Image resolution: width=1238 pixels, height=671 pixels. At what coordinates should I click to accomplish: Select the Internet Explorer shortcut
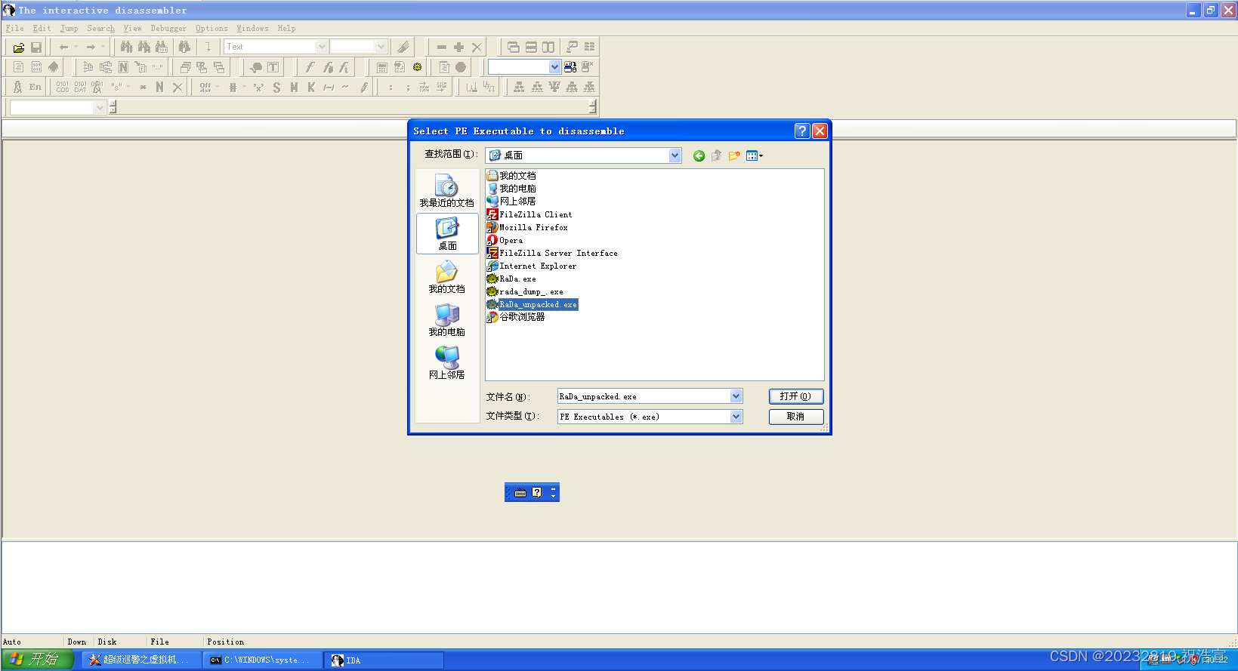point(532,266)
